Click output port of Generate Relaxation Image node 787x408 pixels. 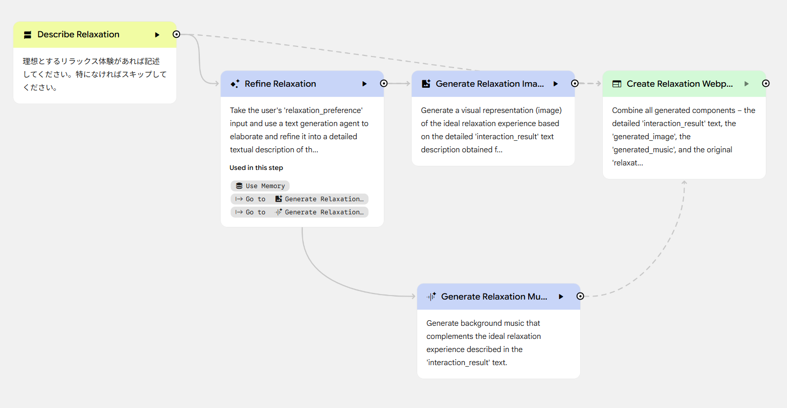coord(575,84)
